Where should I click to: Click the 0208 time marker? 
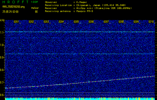[121, 22]
